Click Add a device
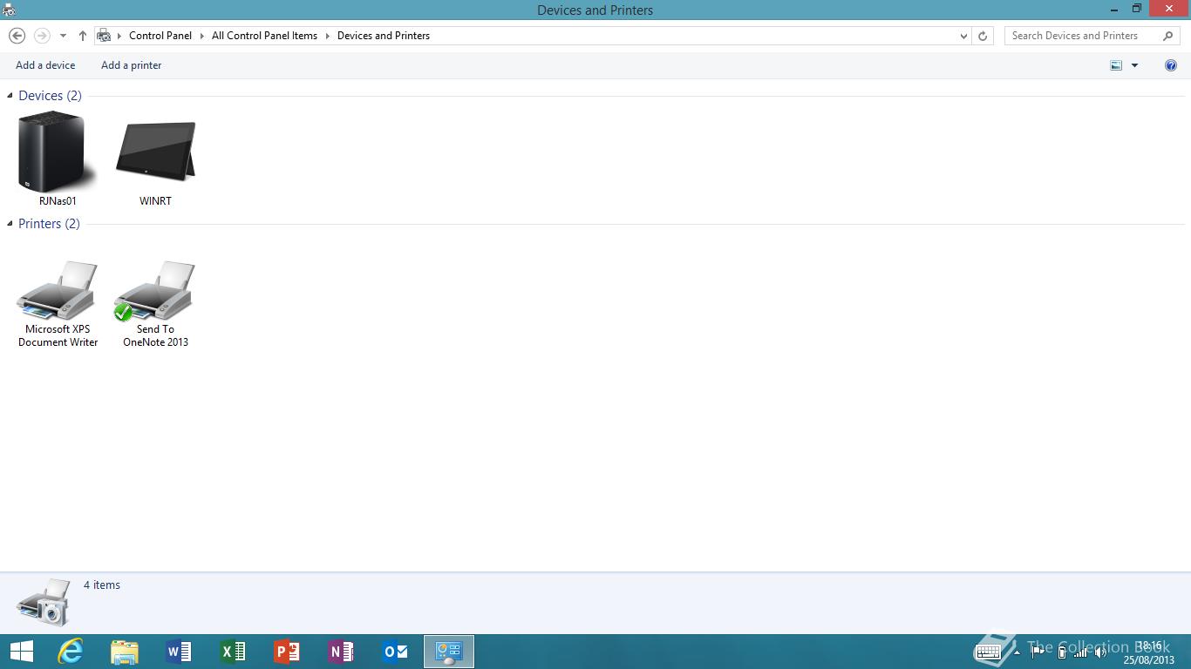1191x669 pixels. (45, 65)
